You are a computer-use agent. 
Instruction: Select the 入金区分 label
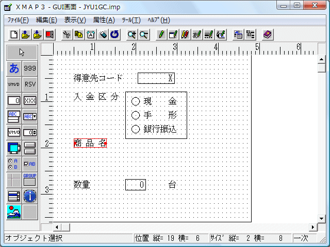pyautogui.click(x=96, y=97)
